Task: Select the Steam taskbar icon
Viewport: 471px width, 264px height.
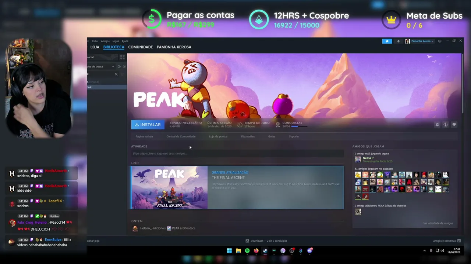Action: (265, 251)
